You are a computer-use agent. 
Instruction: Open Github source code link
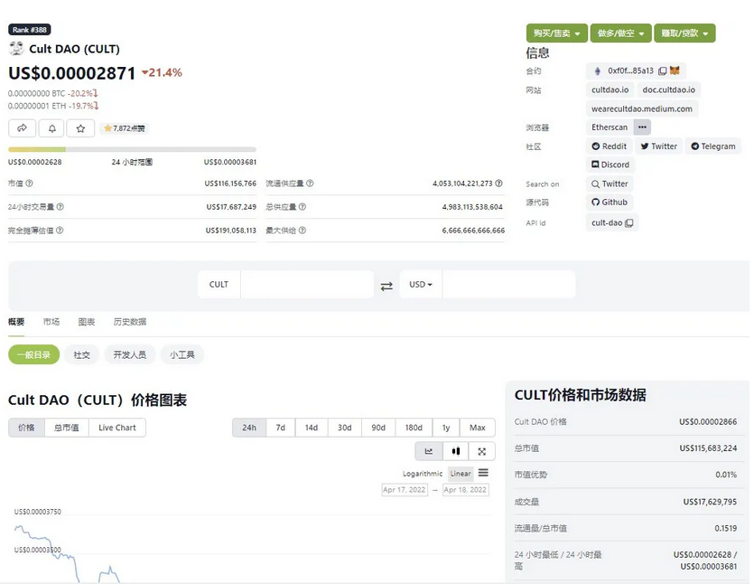click(610, 203)
